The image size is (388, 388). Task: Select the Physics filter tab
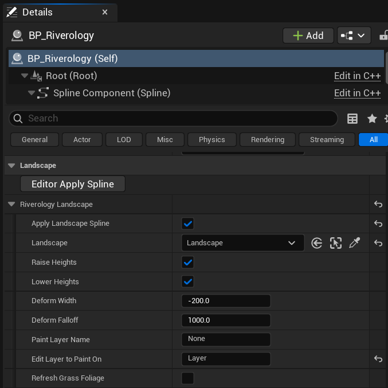click(x=212, y=139)
